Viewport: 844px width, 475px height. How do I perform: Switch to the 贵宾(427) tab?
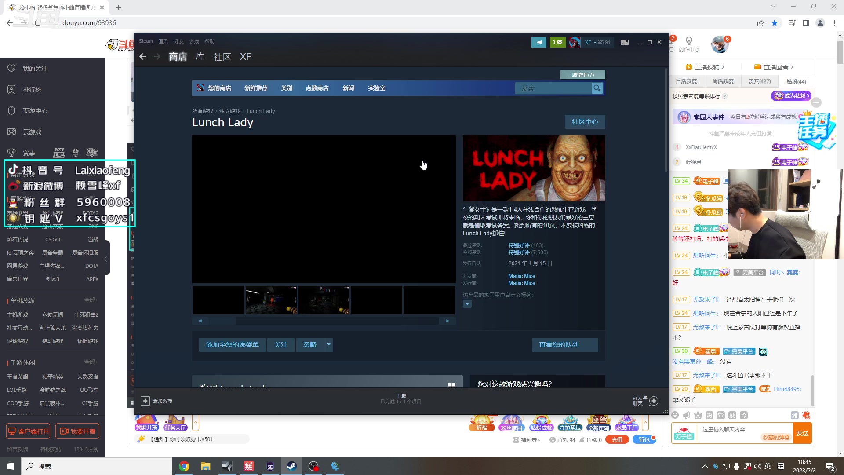(760, 81)
